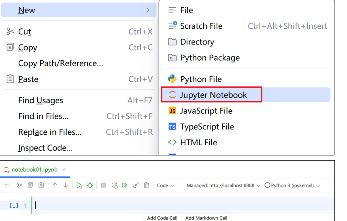Close the notebook01.ipynb tab
Viewport: 347px width, 221px height.
click(x=64, y=170)
